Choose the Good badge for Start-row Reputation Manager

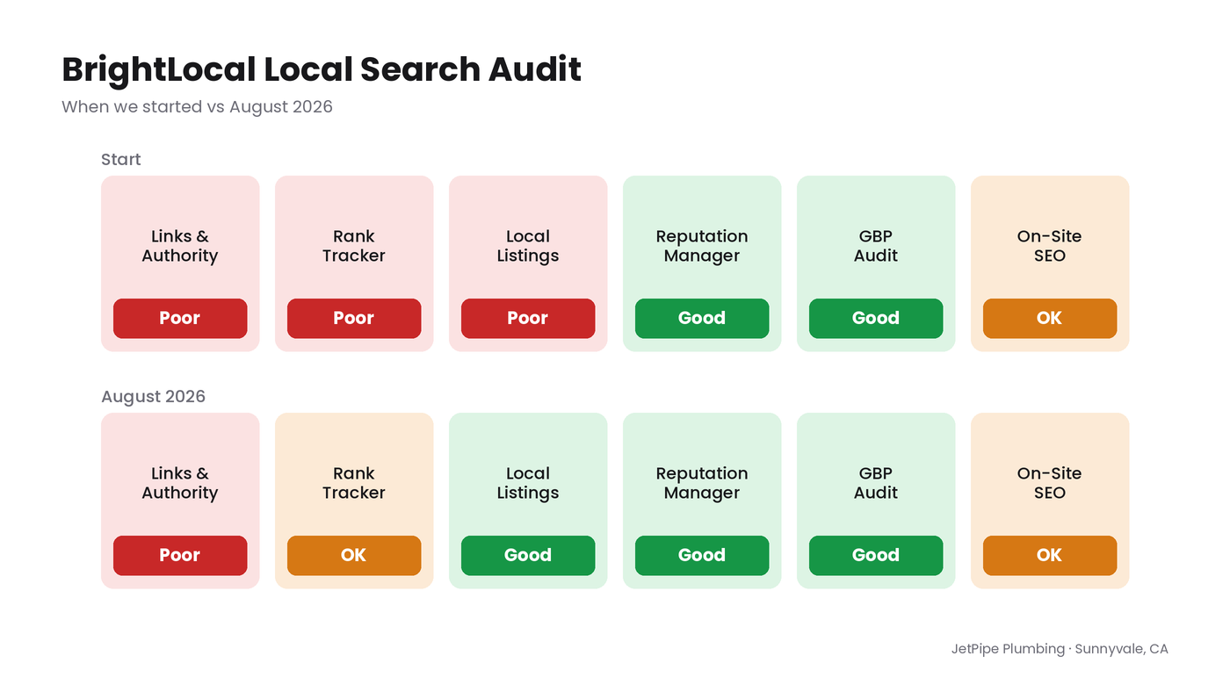[x=702, y=318]
